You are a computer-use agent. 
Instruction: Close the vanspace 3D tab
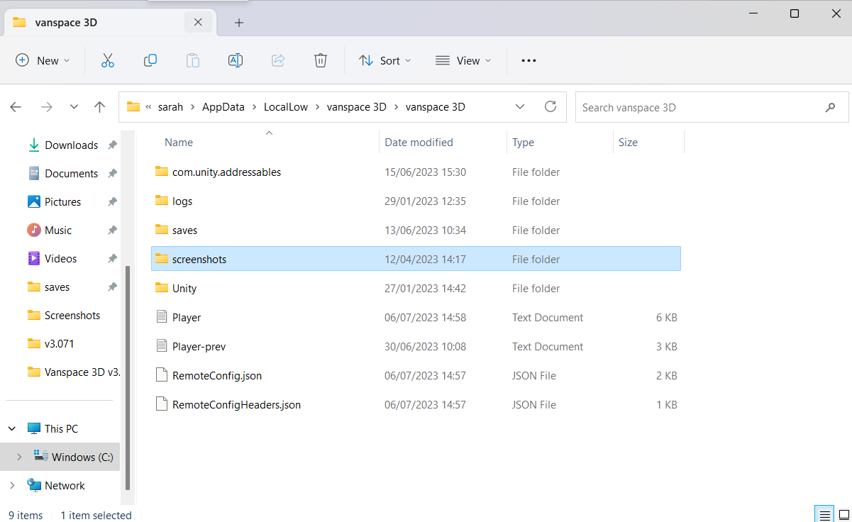pyautogui.click(x=198, y=22)
